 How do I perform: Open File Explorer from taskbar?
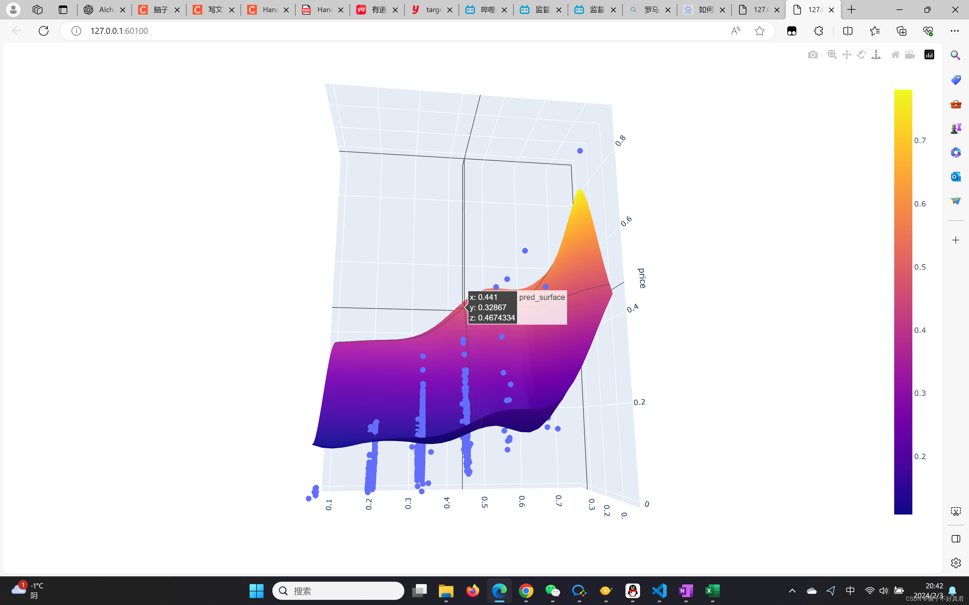(x=446, y=590)
